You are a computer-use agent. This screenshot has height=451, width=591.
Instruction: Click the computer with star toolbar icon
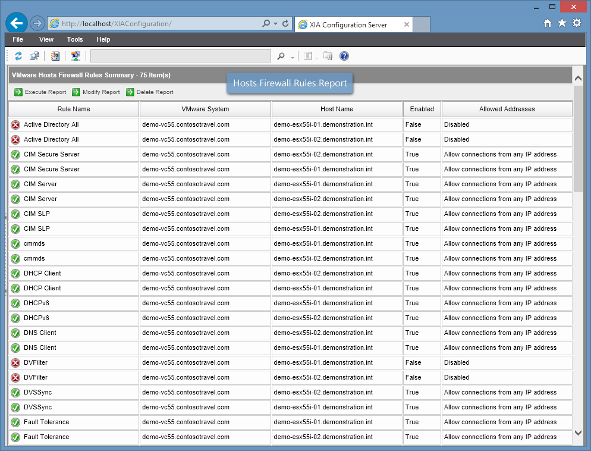click(76, 56)
